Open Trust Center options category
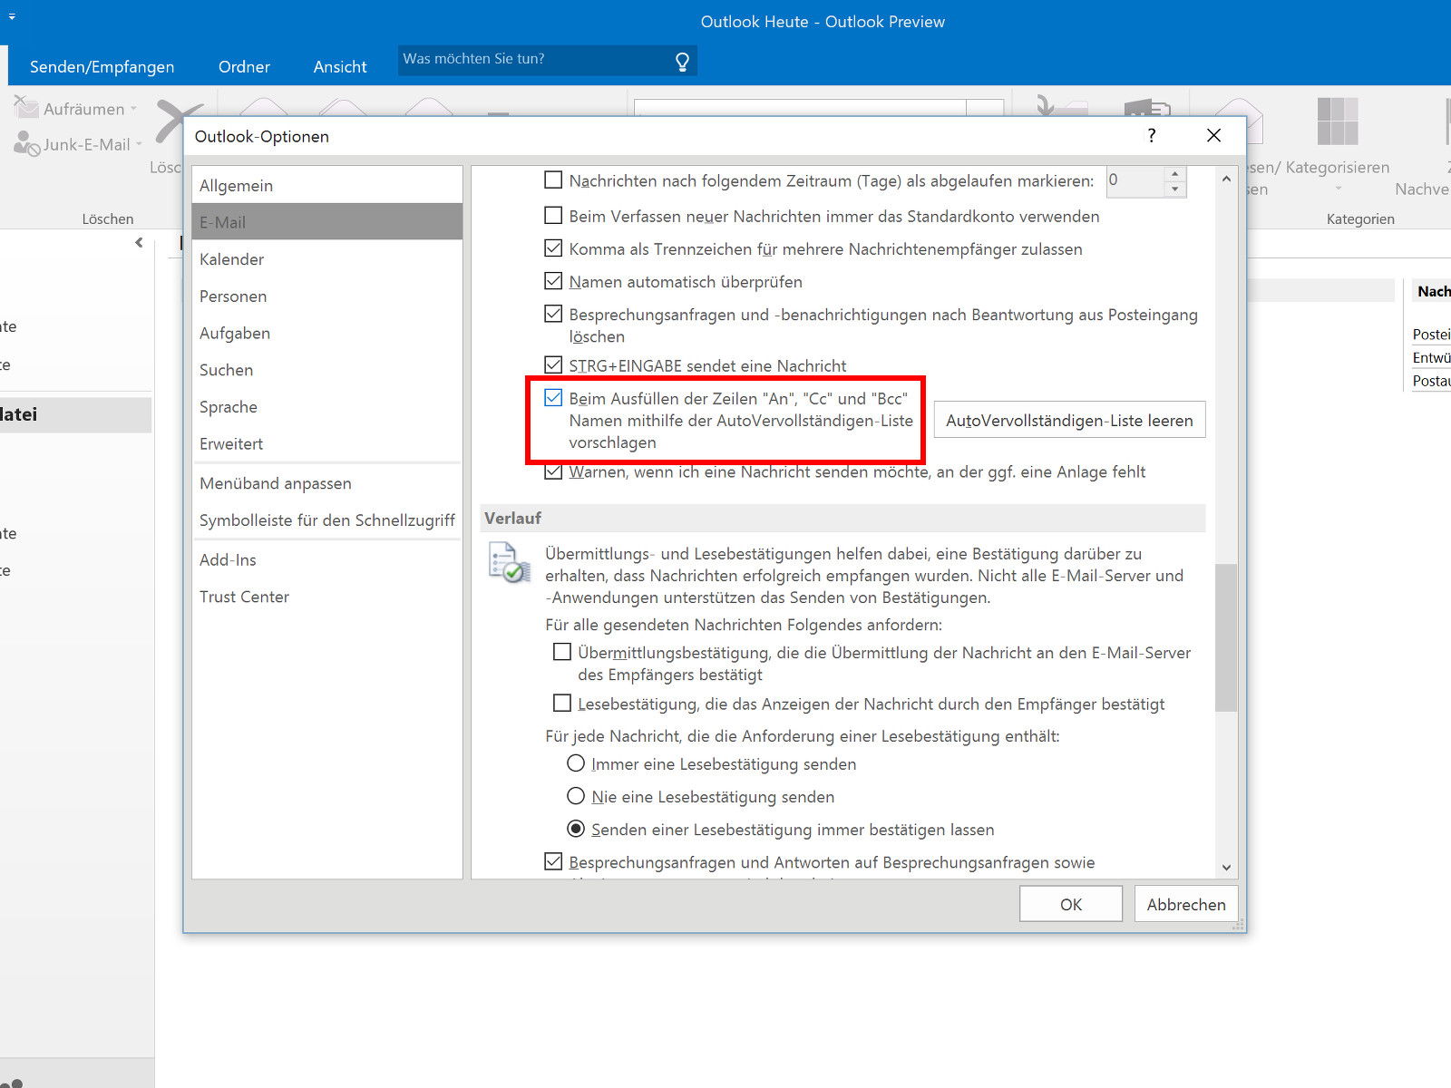Viewport: 1451px width, 1088px height. (x=327, y=597)
